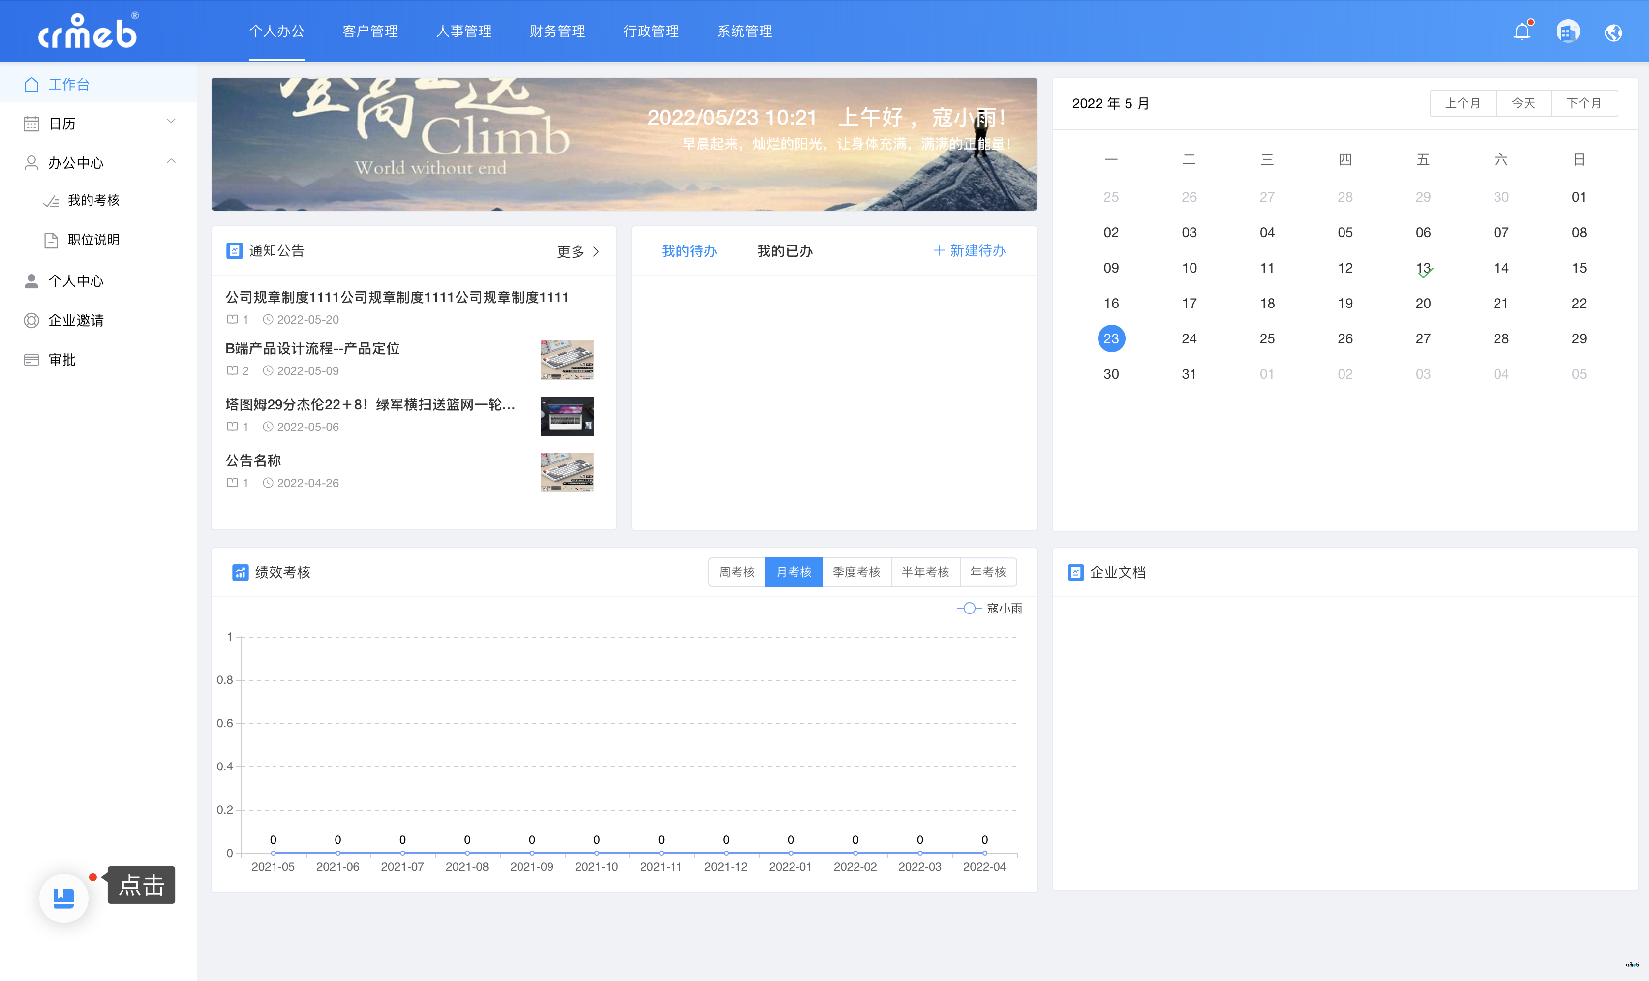
Task: Click keyboard thumbnail of B端产品设计流程 notice
Action: 567,360
